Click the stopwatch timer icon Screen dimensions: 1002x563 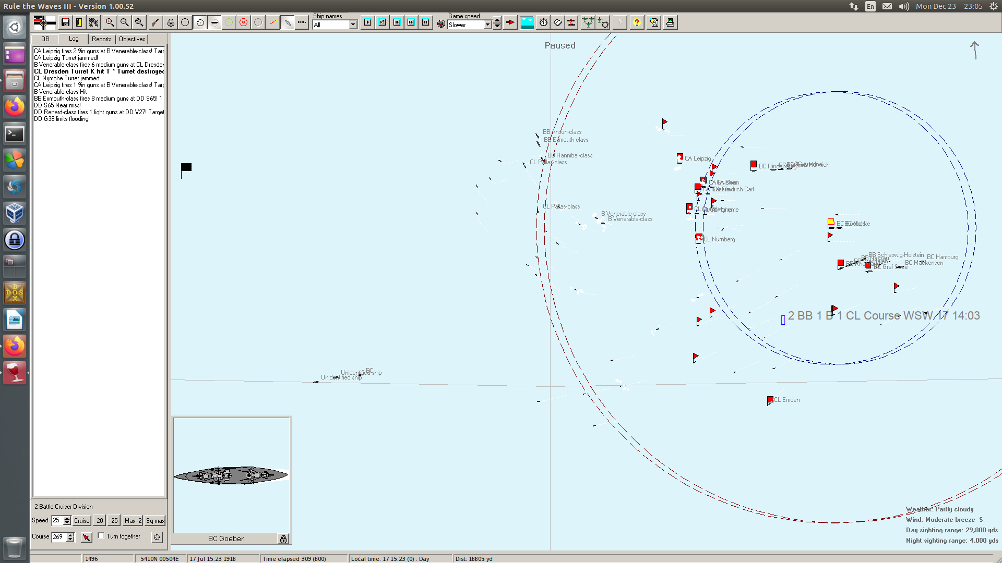(x=543, y=22)
